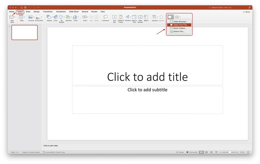Screen dimensions: 260x164
Task: Open the more options ellipsis in title bar
Action: (x=38, y=8)
